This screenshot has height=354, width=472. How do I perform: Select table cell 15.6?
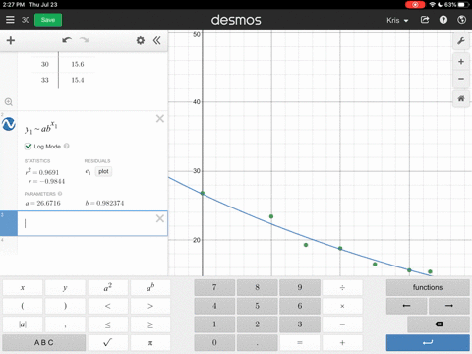(x=78, y=64)
